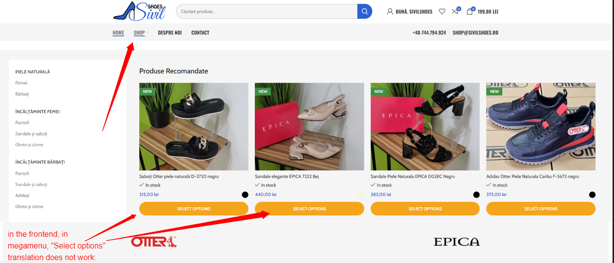Click price 375,00 lei
The width and height of the screenshot is (614, 263).
pos(497,195)
